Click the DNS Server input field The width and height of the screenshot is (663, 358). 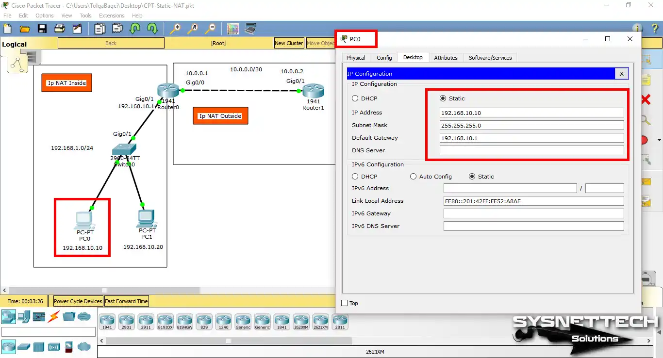pyautogui.click(x=531, y=150)
